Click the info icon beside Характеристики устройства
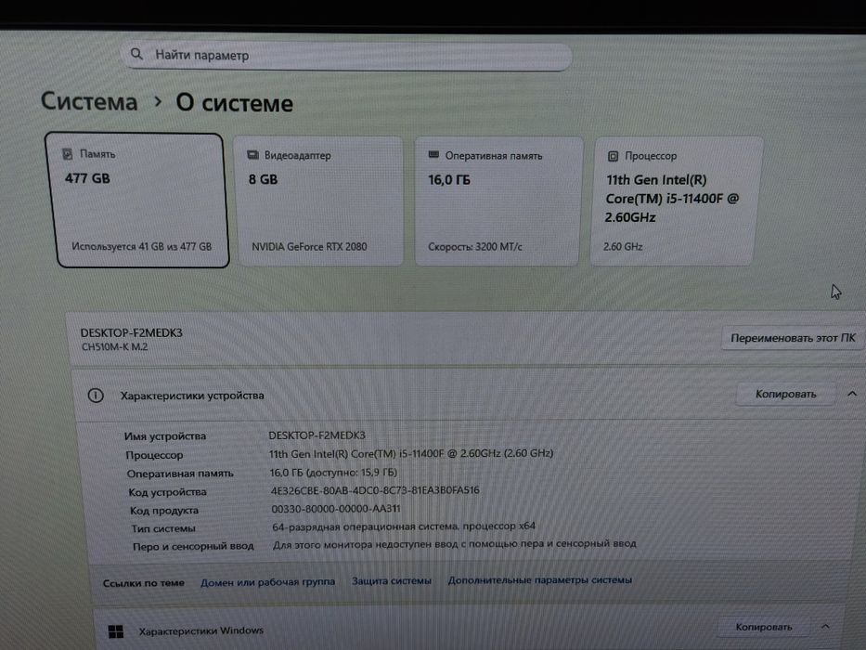 [x=96, y=396]
